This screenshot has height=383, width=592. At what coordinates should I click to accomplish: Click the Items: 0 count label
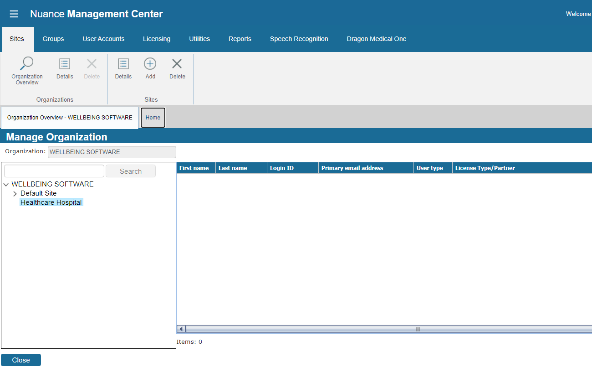point(189,342)
